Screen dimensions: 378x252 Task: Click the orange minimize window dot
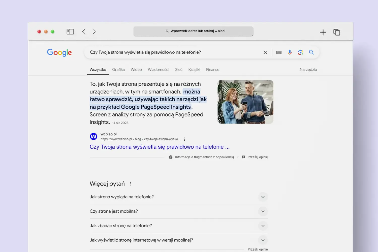pyautogui.click(x=46, y=31)
